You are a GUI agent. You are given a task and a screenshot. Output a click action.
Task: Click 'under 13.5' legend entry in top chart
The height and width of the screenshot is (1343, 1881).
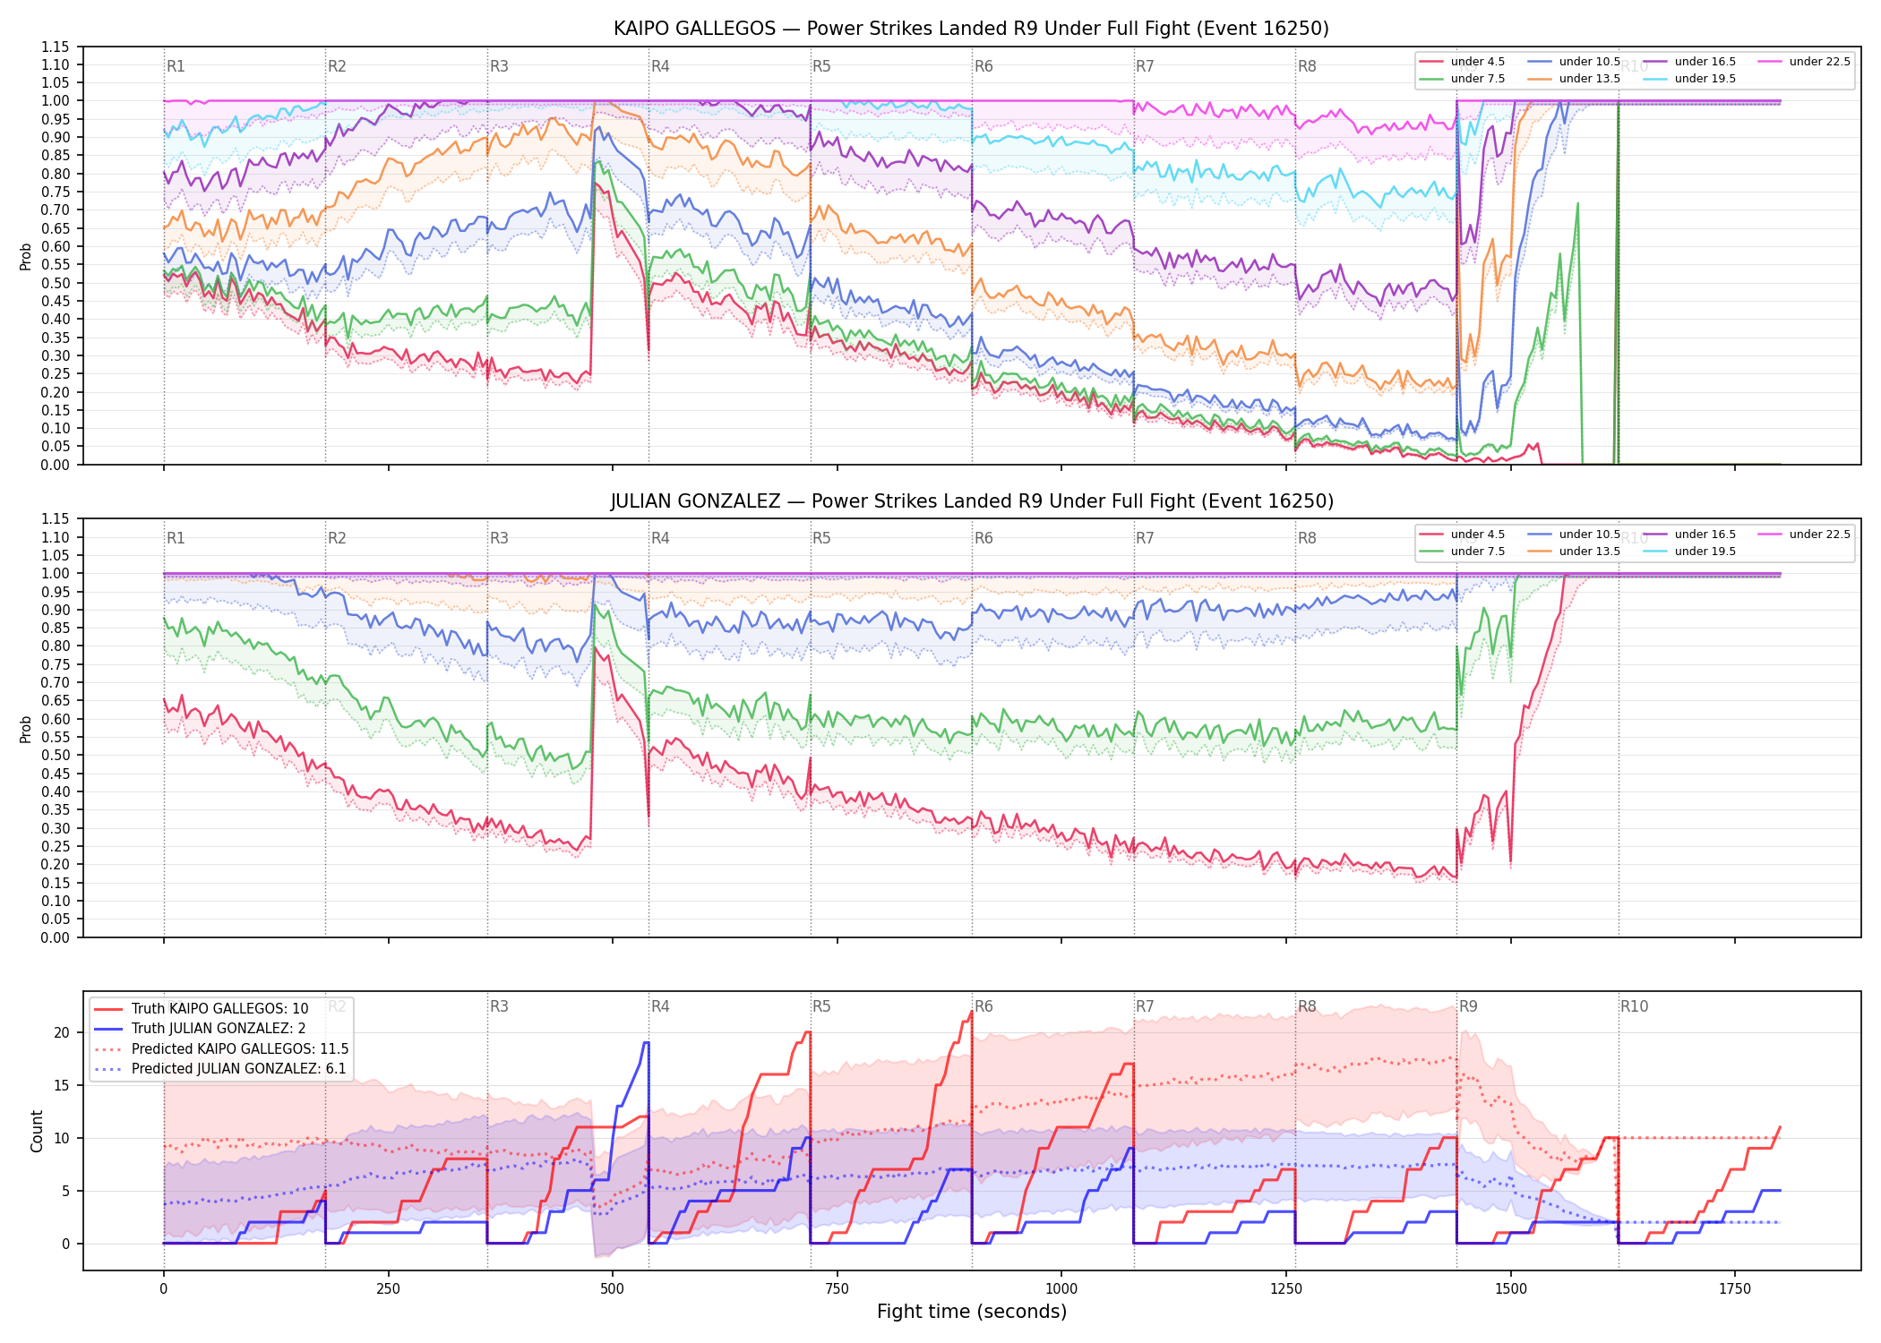pyautogui.click(x=1574, y=79)
